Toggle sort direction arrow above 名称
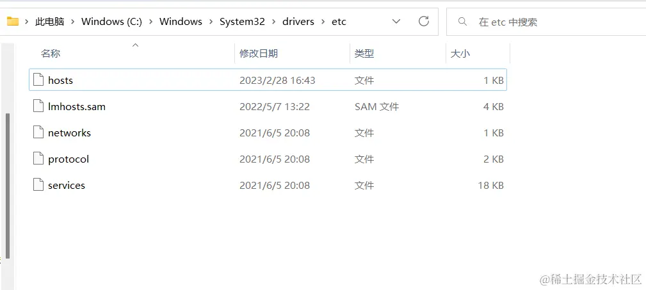The height and width of the screenshot is (290, 646). (135, 45)
